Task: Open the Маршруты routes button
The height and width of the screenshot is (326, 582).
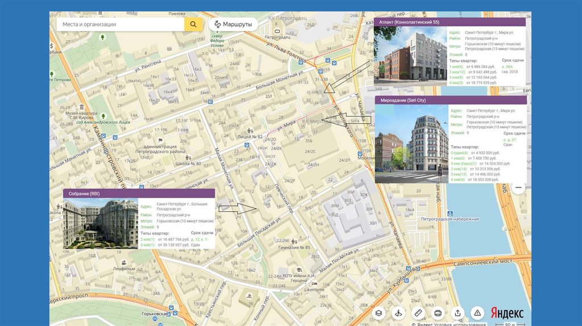Action: pos(233,24)
